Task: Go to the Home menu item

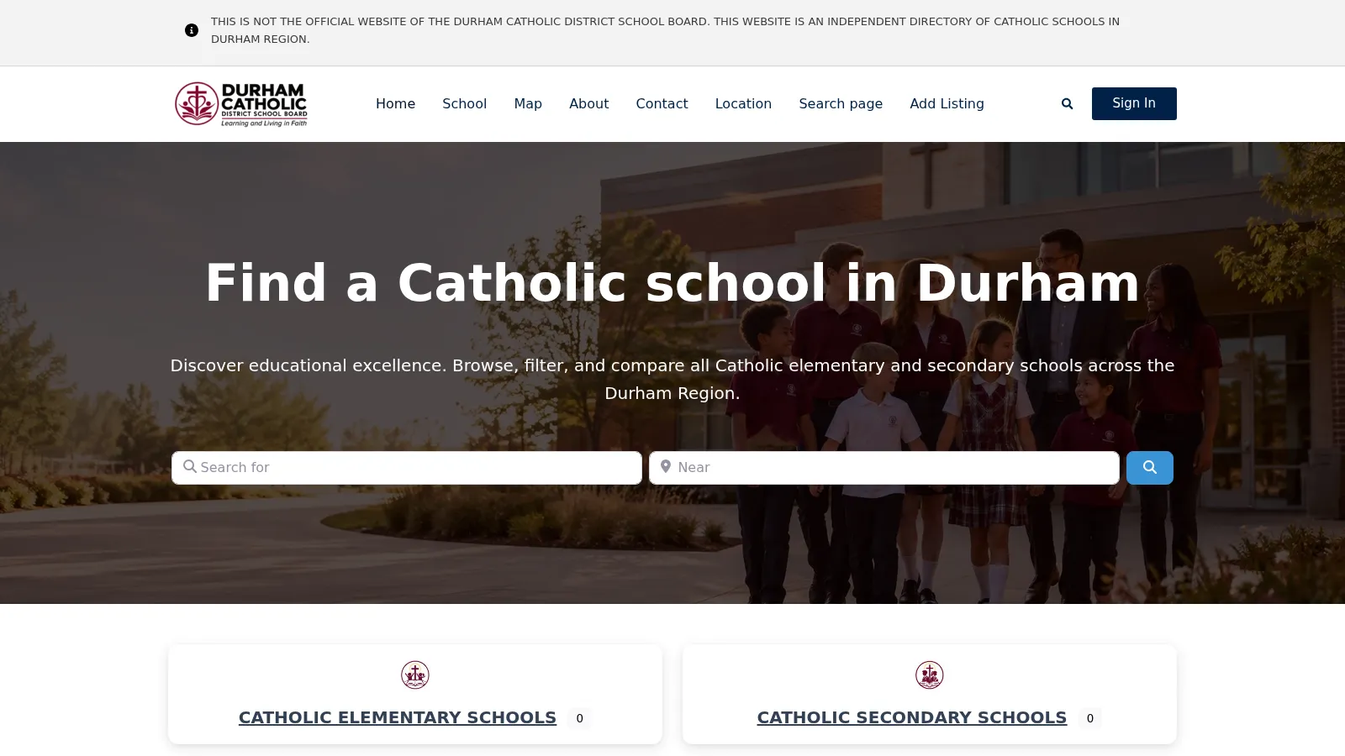Action: [395, 103]
